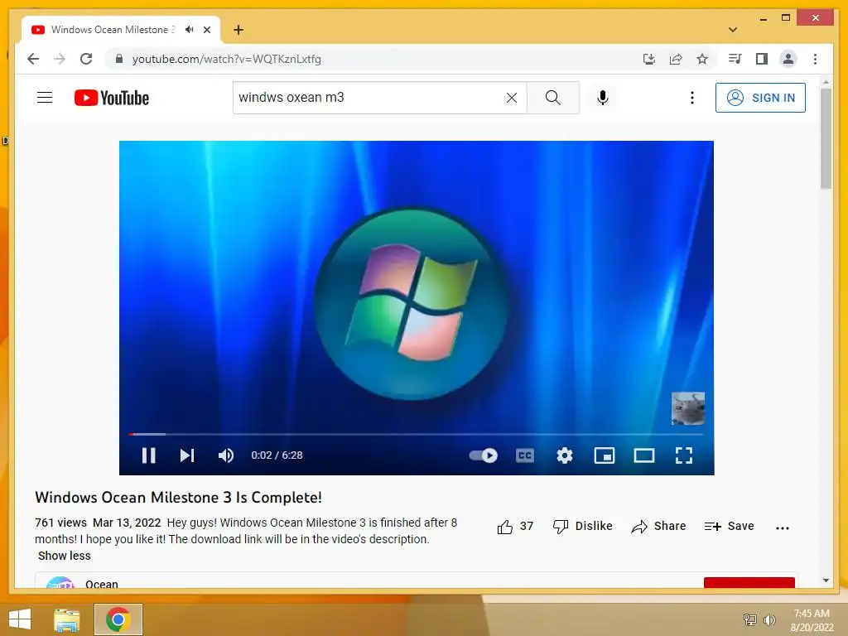The height and width of the screenshot is (636, 848).
Task: Mute the video volume
Action: click(226, 455)
